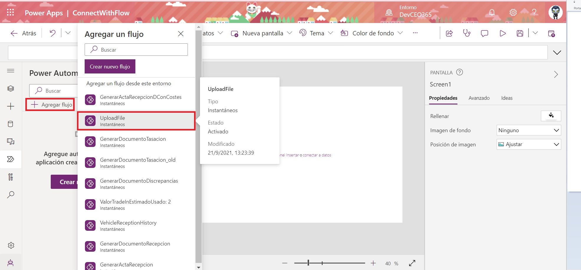Image resolution: width=581 pixels, height=270 pixels.
Task: Open the app launcher waffle icon
Action: click(10, 12)
